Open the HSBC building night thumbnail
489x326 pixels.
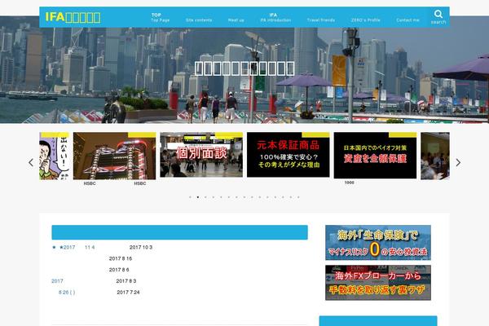tap(114, 156)
